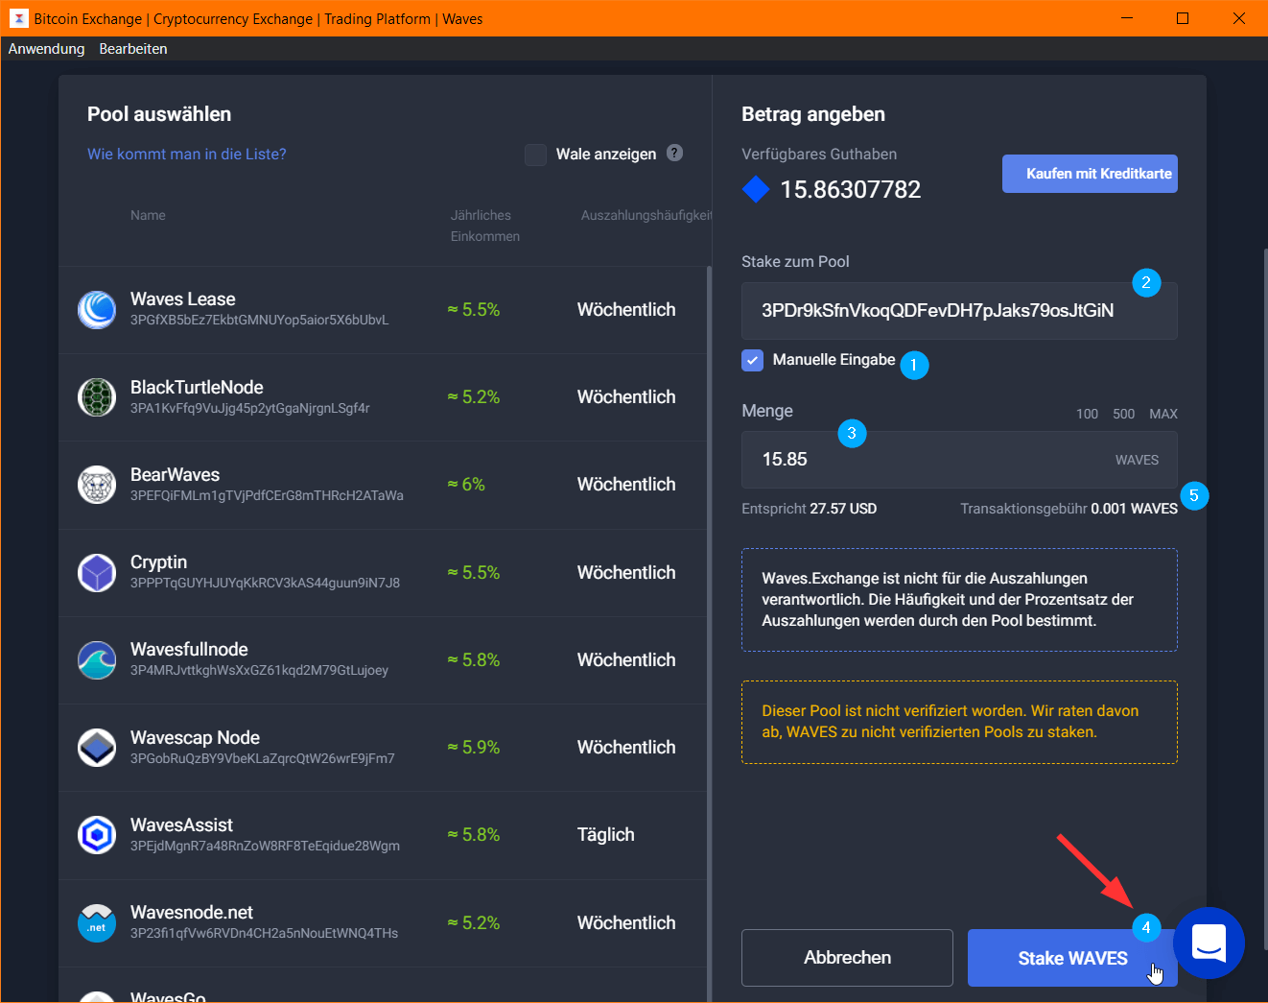
Task: Click the Täglich payout of WavesAssist
Action: pyautogui.click(x=606, y=835)
